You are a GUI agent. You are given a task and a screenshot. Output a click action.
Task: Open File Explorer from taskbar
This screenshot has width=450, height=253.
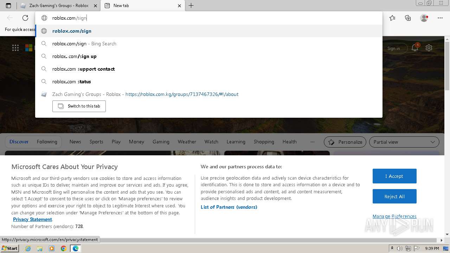pos(40,248)
